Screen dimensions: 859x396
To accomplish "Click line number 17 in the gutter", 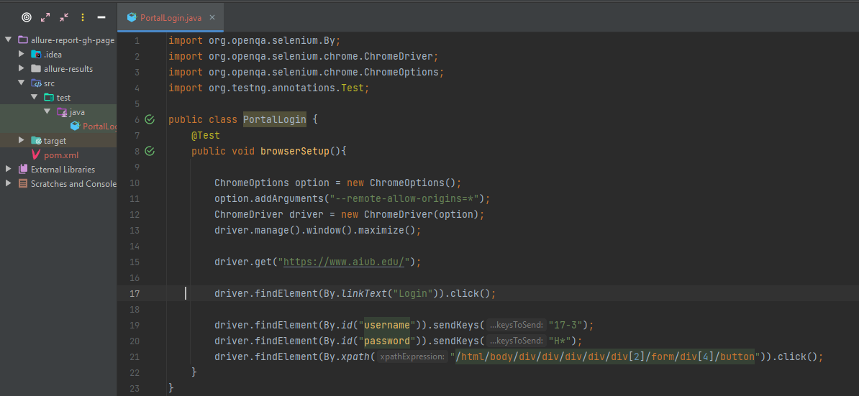I will coord(135,294).
